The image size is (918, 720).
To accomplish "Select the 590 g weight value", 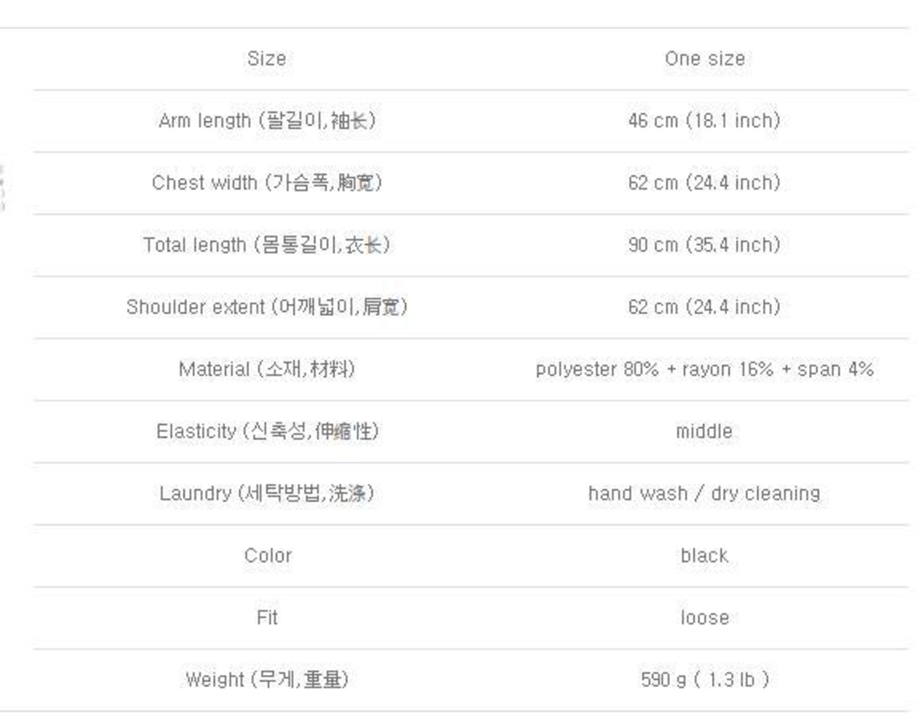I will click(704, 679).
